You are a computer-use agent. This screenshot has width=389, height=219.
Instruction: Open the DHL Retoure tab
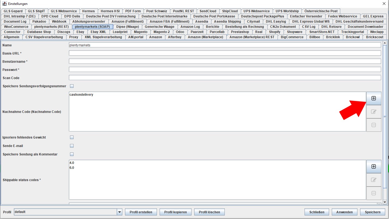(331, 27)
